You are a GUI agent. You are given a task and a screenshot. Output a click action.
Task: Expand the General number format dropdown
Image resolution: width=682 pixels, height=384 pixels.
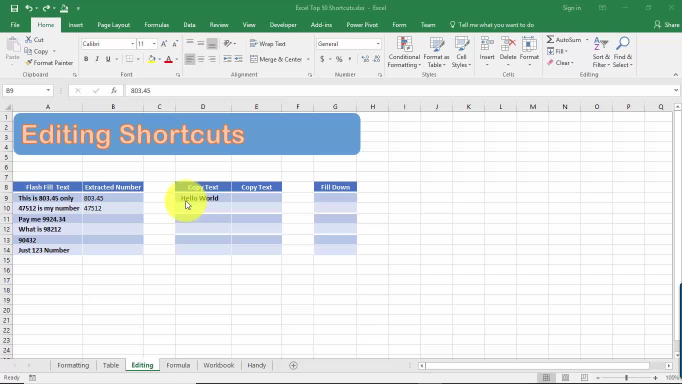[378, 44]
